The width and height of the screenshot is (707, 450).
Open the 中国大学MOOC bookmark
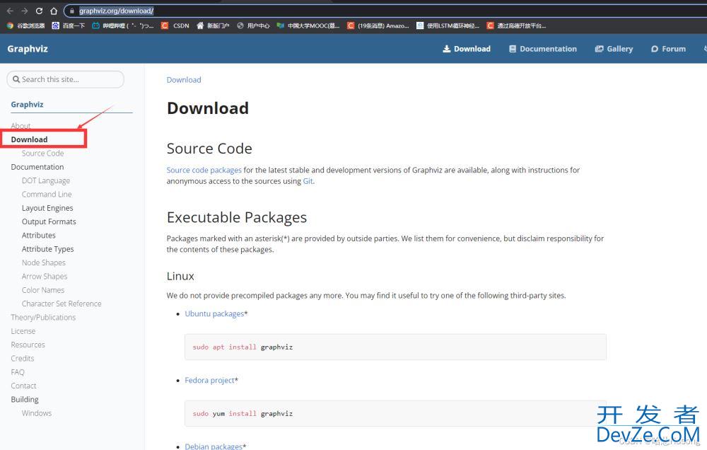308,25
